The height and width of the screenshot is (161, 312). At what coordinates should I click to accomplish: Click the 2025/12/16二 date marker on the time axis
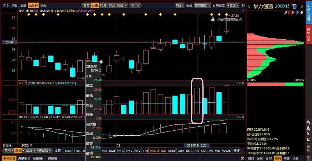197,145
